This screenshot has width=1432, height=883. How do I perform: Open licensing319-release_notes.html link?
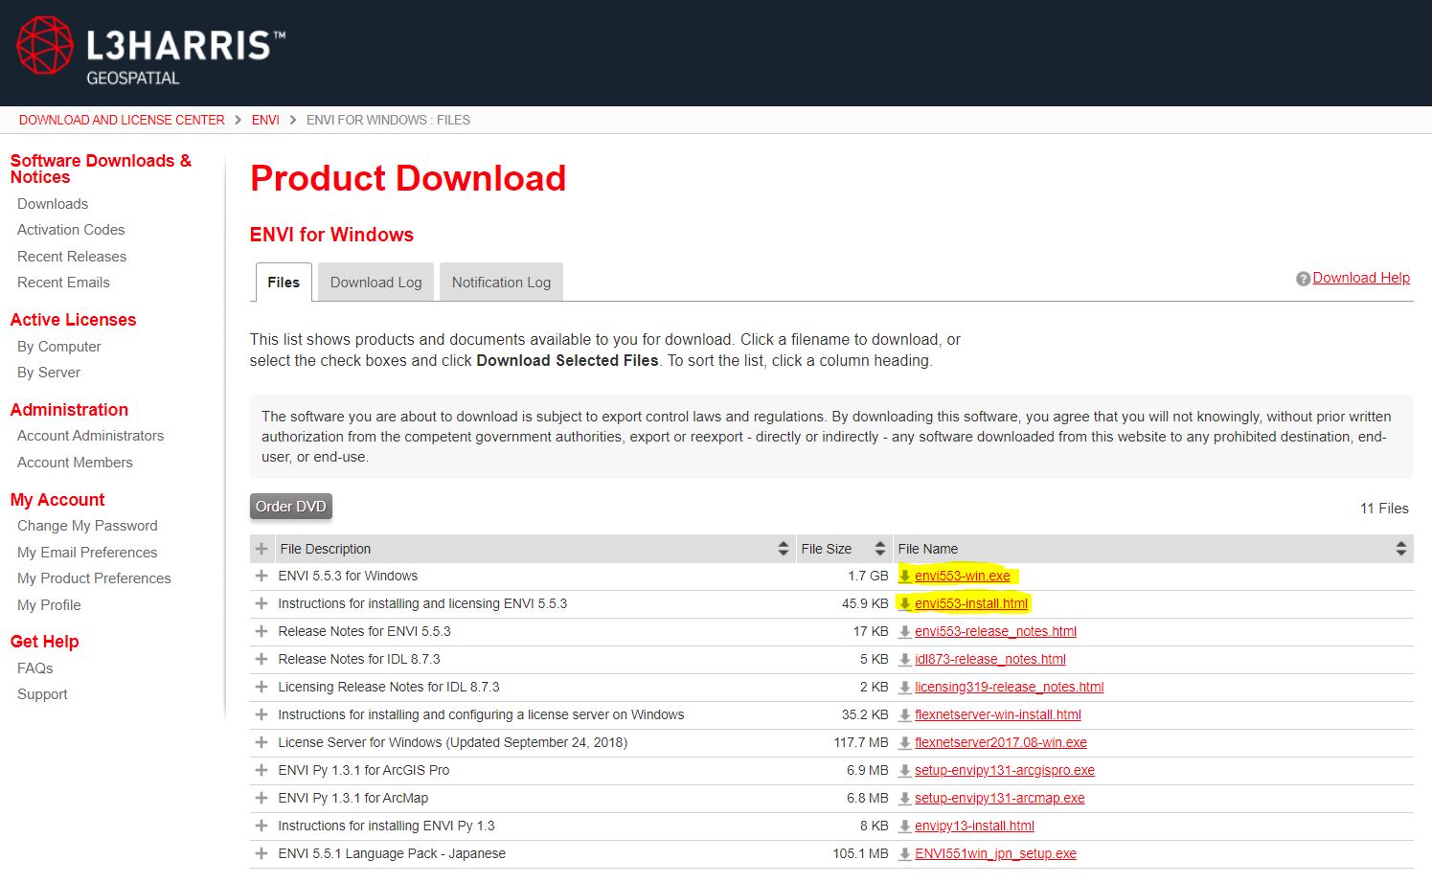pyautogui.click(x=1010, y=688)
